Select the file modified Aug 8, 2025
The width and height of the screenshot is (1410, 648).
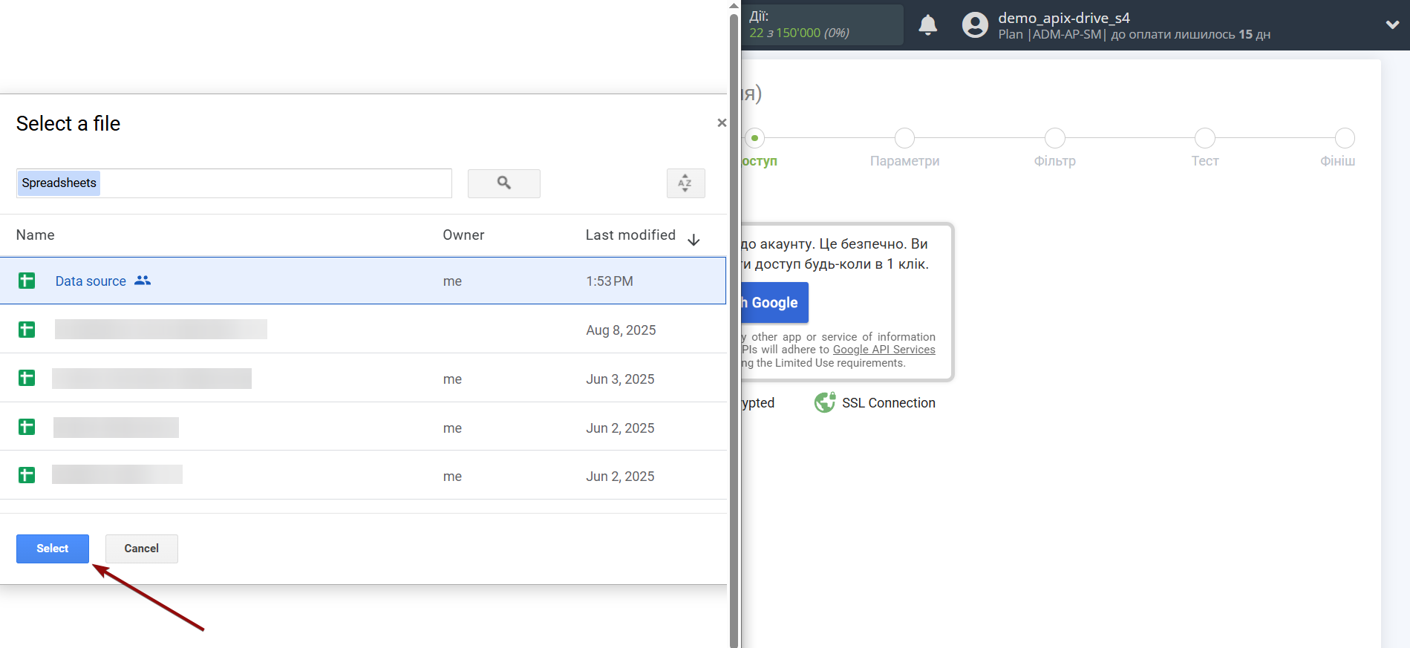tap(363, 330)
